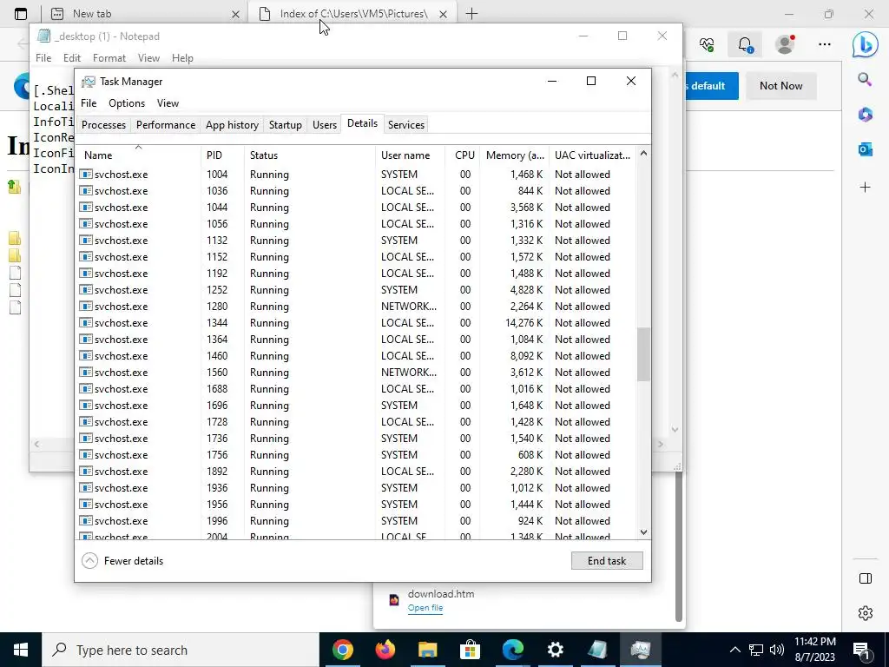The image size is (889, 667).
Task: Open Microsoft Store from the taskbar
Action: pos(470,650)
